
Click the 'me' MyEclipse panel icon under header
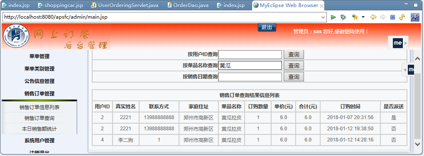click(x=398, y=43)
